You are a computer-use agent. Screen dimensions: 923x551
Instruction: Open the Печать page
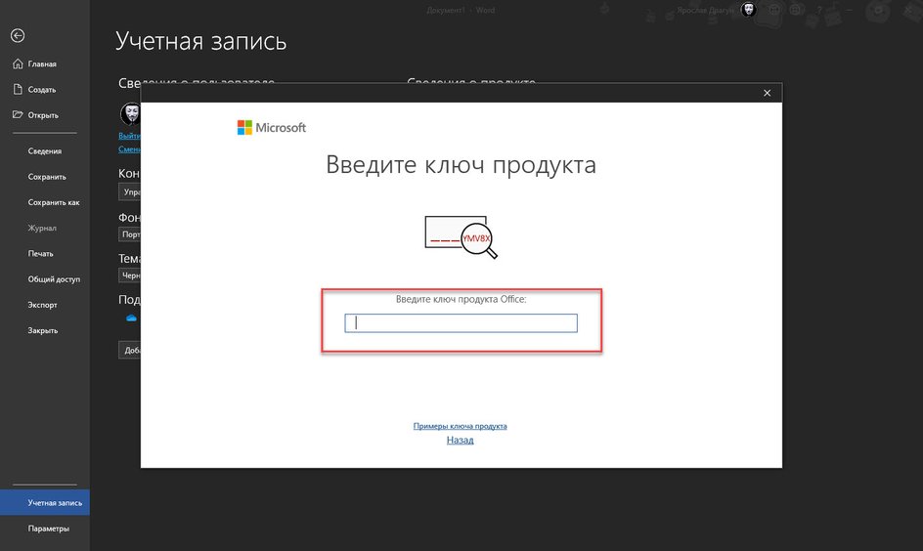[x=41, y=253]
